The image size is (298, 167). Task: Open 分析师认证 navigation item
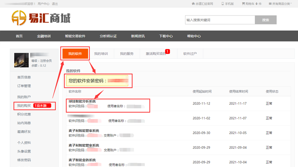108,36
